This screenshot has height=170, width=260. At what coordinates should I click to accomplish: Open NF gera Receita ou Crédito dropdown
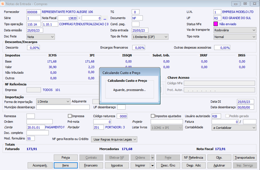114,139
